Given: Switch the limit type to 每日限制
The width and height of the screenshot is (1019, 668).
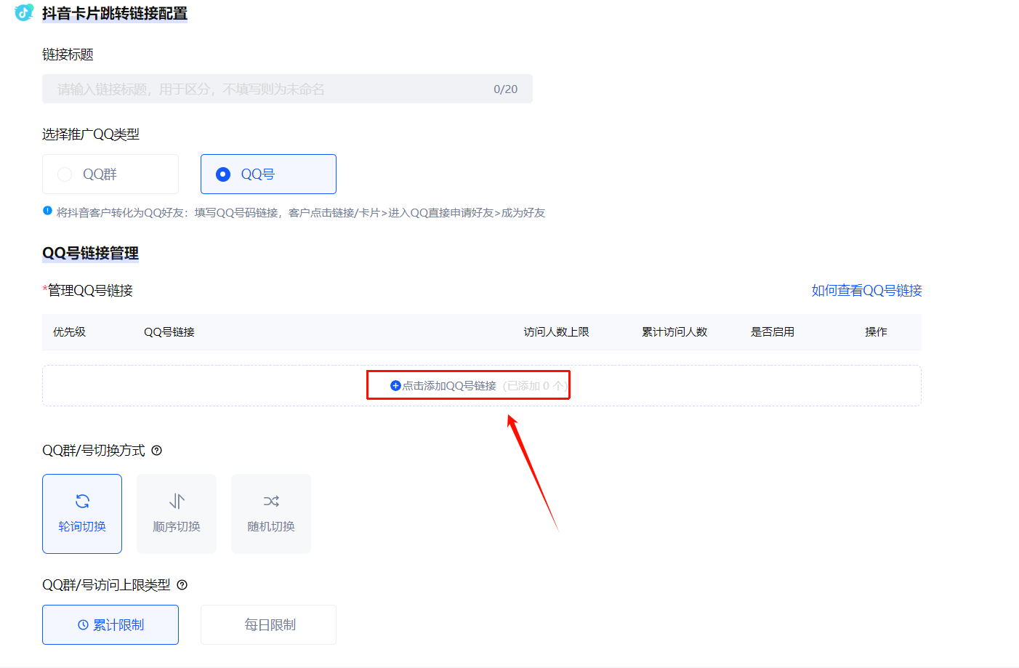Looking at the screenshot, I should [x=268, y=624].
